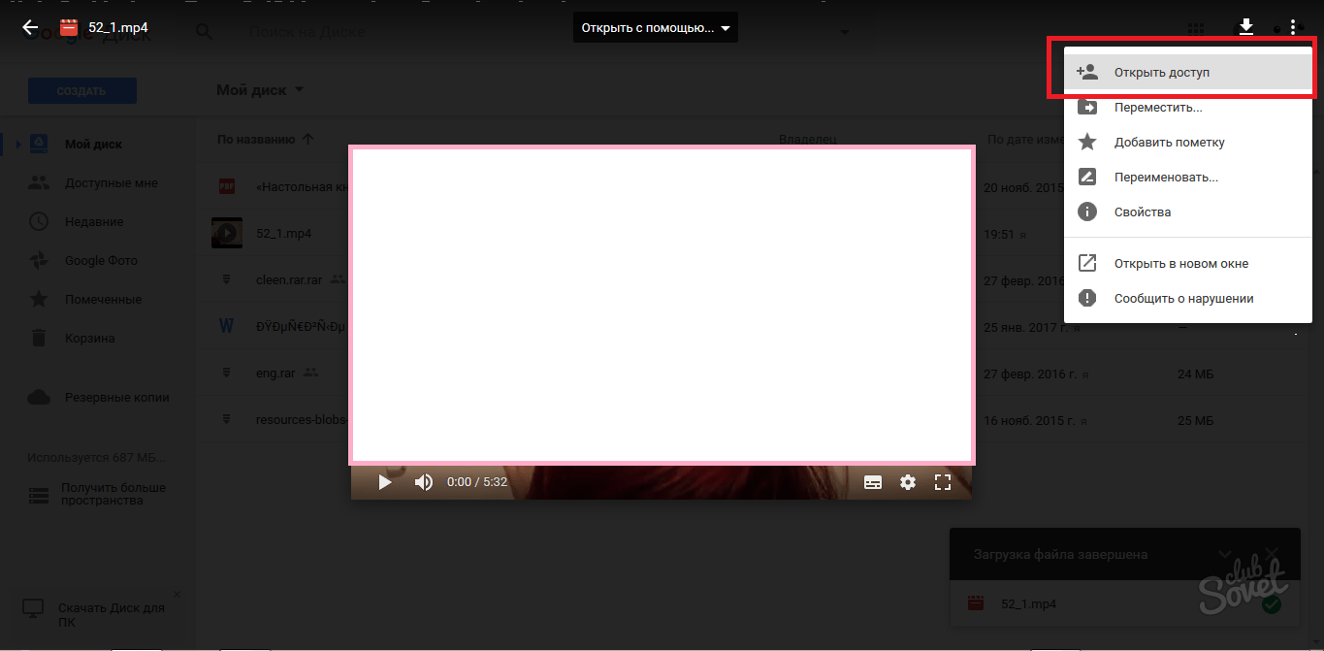Enter fullscreen mode in the video player
This screenshot has height=651, width=1324.
point(943,482)
